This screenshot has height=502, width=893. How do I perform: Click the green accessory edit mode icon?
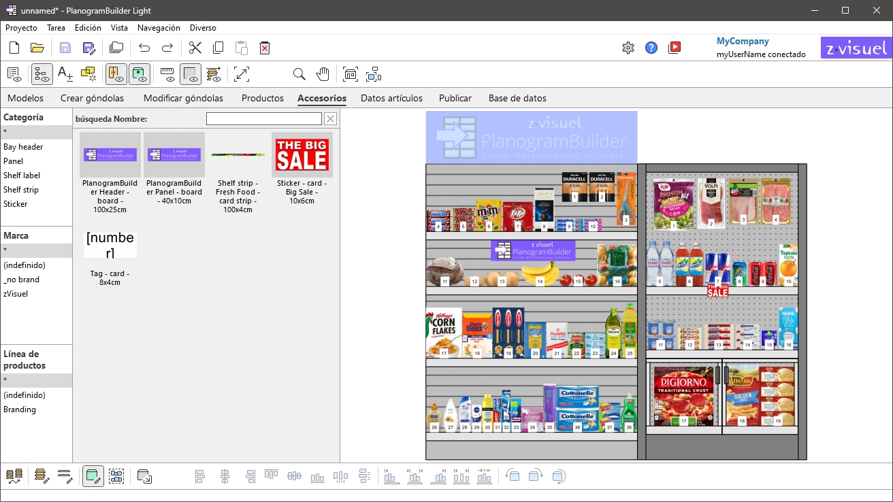[x=93, y=476]
